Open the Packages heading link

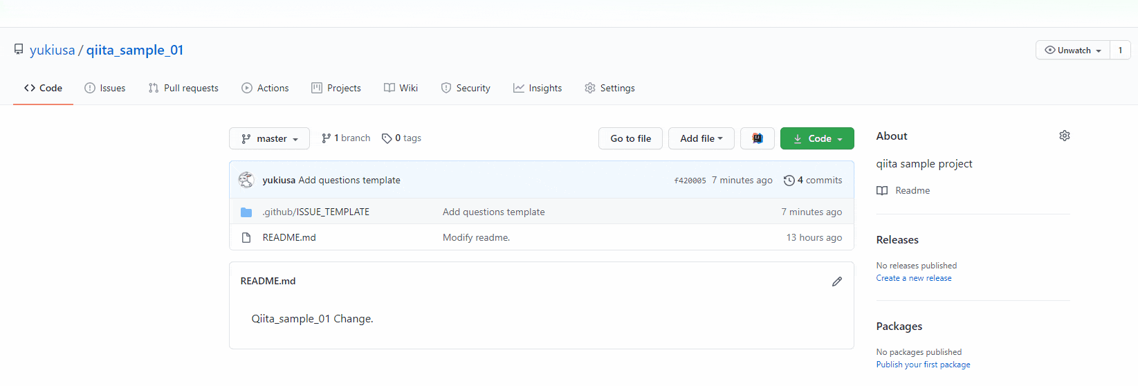[x=899, y=327]
